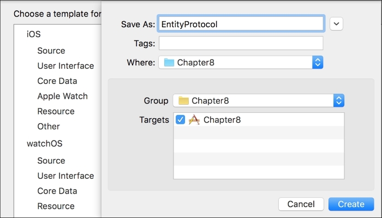Focus the Save As name field
382x218 pixels.
241,24
